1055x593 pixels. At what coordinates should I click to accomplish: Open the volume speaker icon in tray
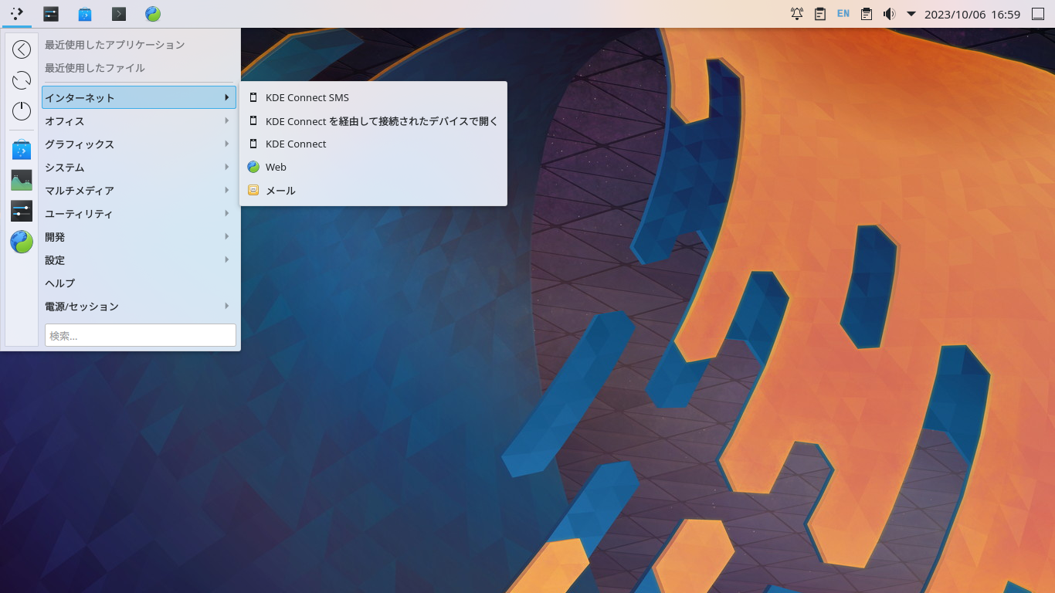pyautogui.click(x=889, y=14)
